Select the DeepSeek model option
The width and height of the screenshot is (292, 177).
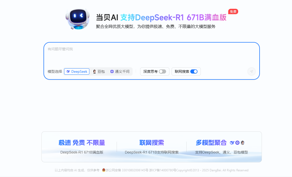[77, 71]
